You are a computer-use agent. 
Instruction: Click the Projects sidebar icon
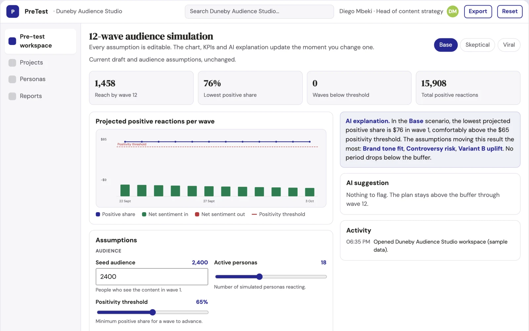[12, 63]
